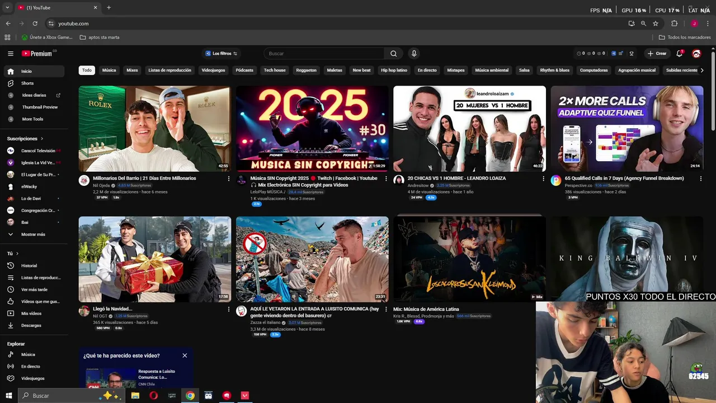
Task: Open Chrome three-dot menu
Action: 706,24
